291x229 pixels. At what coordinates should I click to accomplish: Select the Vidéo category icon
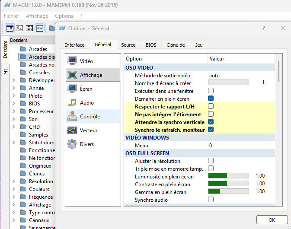(x=72, y=61)
